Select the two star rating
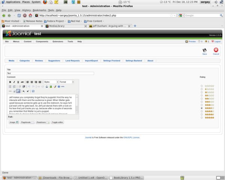The height and width of the screenshot is (180, 225). coord(202,99)
